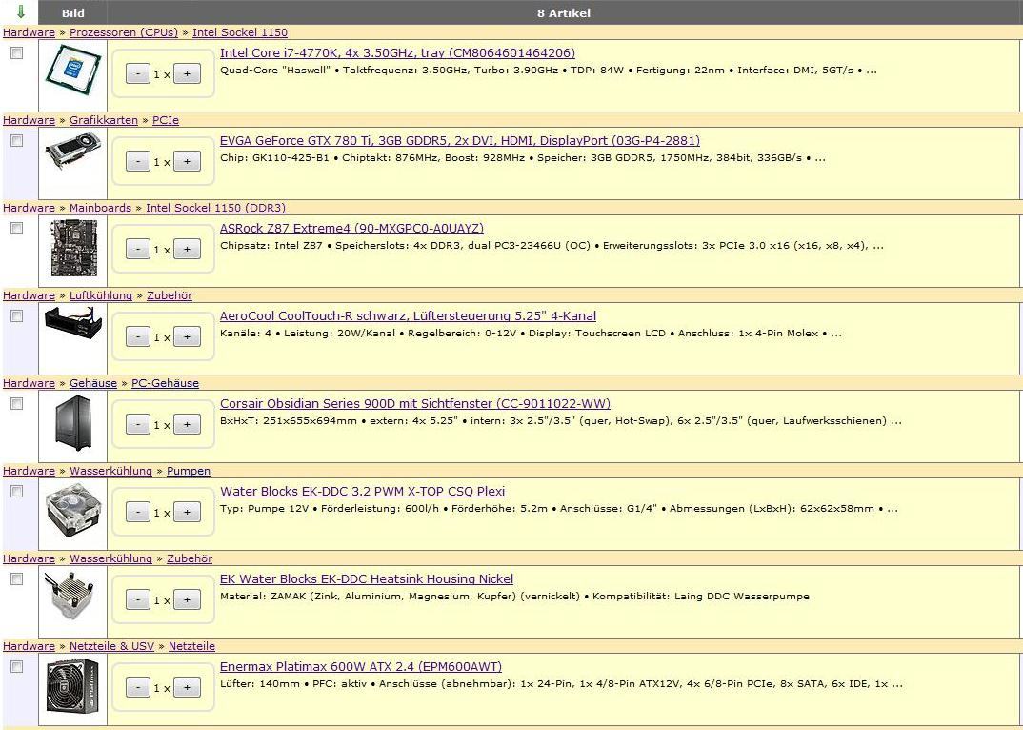
Task: Increase quantity of Enermax Platimax 600W
Action: [x=187, y=687]
